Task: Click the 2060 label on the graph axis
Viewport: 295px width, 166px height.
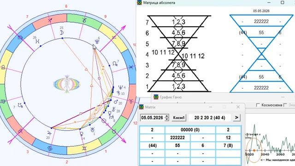Action: pyautogui.click(x=280, y=154)
